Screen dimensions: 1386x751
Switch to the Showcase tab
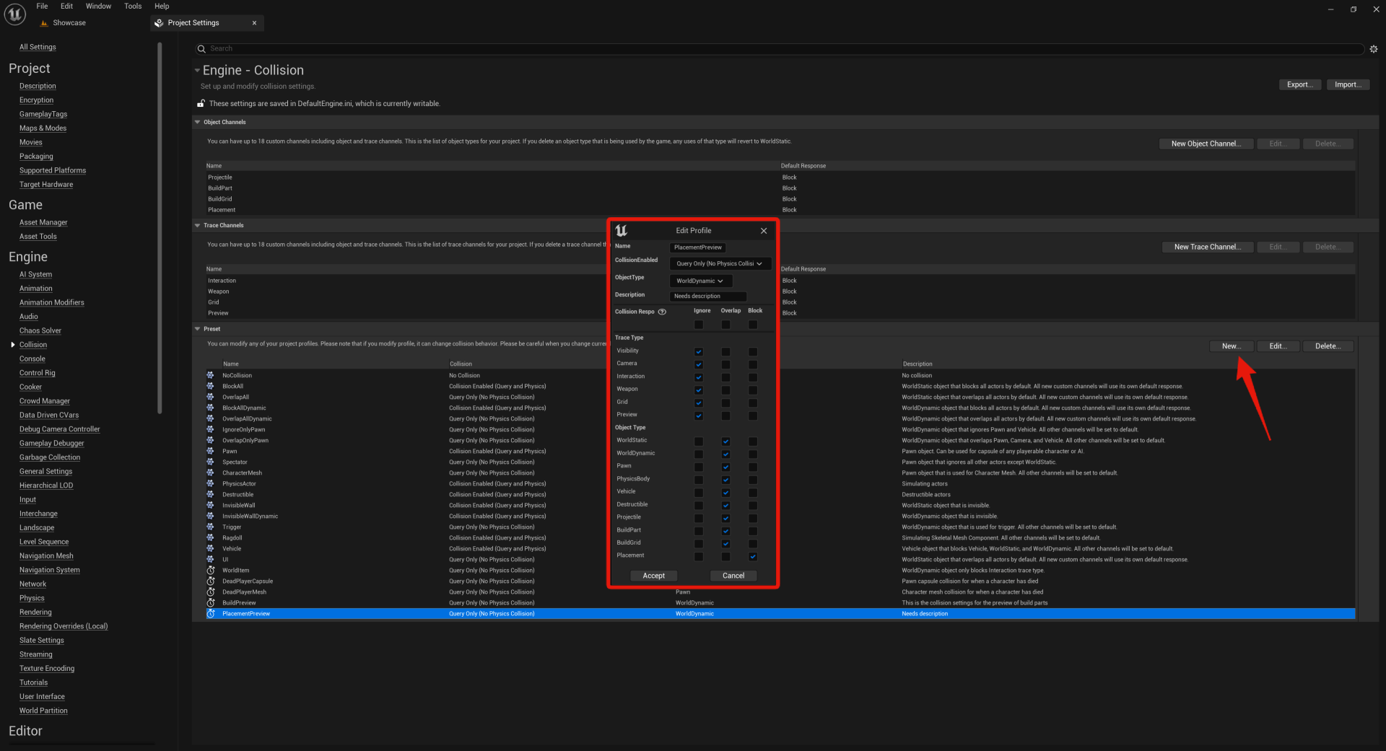[69, 23]
